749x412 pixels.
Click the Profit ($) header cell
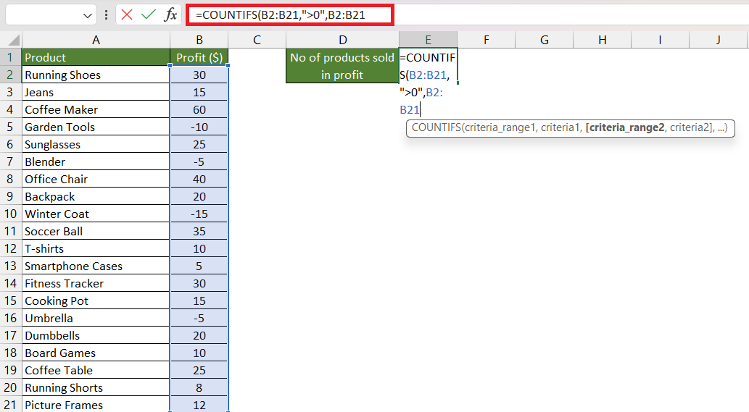(199, 57)
